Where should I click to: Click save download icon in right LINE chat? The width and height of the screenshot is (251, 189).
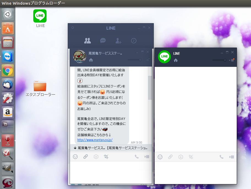pyautogui.click(x=181, y=157)
